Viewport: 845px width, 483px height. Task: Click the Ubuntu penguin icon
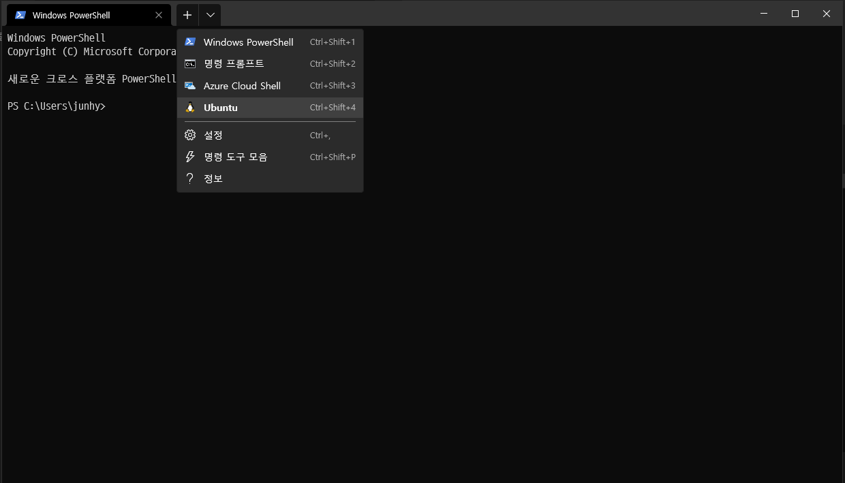pos(190,108)
